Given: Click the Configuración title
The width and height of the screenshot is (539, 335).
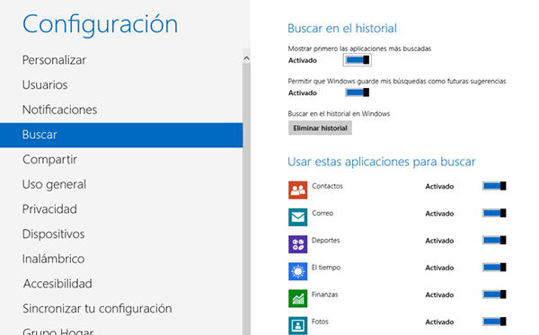Looking at the screenshot, I should pos(100,25).
